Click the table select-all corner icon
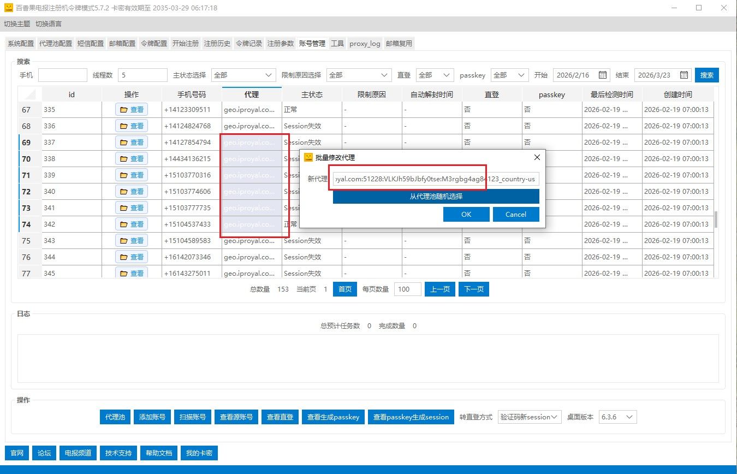Screen dimensions: 737x474 (30, 94)
